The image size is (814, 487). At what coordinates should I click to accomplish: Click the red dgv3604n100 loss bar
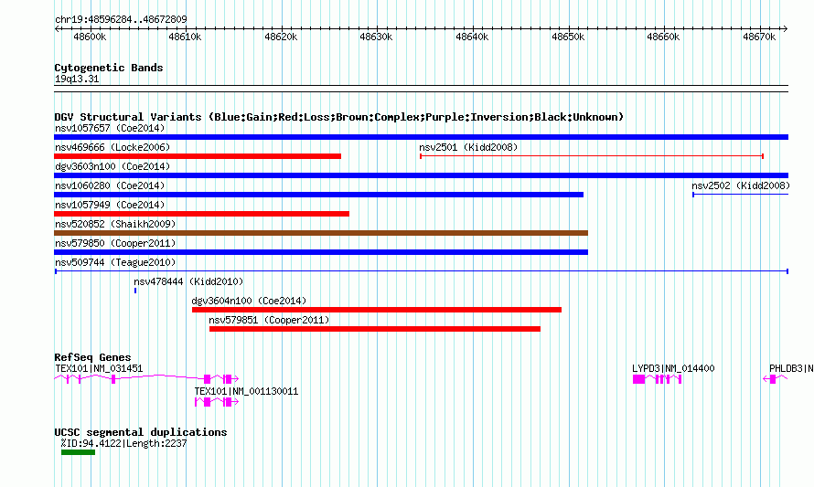pyautogui.click(x=377, y=310)
